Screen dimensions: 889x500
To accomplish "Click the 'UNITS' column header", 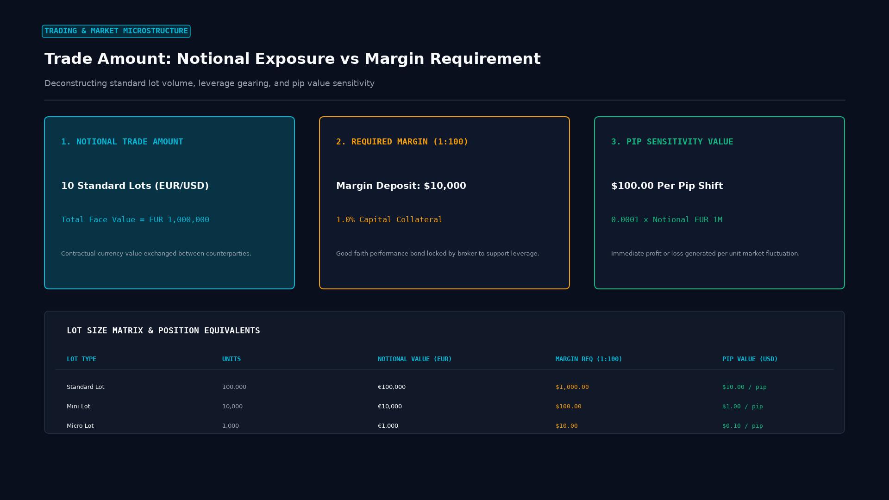I will (x=232, y=359).
